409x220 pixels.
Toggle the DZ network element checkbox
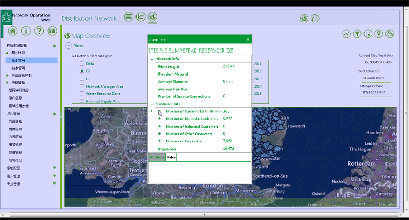pyautogui.click(x=82, y=71)
